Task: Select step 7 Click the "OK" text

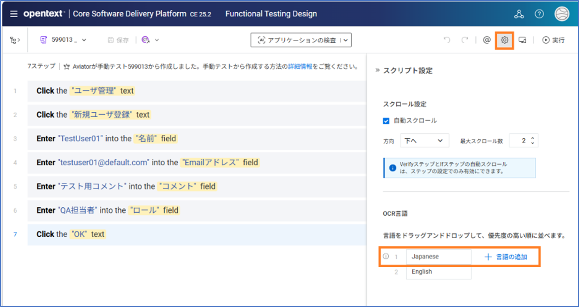Action: pyautogui.click(x=196, y=234)
